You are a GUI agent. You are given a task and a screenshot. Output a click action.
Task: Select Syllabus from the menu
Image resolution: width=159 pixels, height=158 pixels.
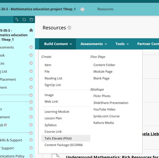[51, 125]
